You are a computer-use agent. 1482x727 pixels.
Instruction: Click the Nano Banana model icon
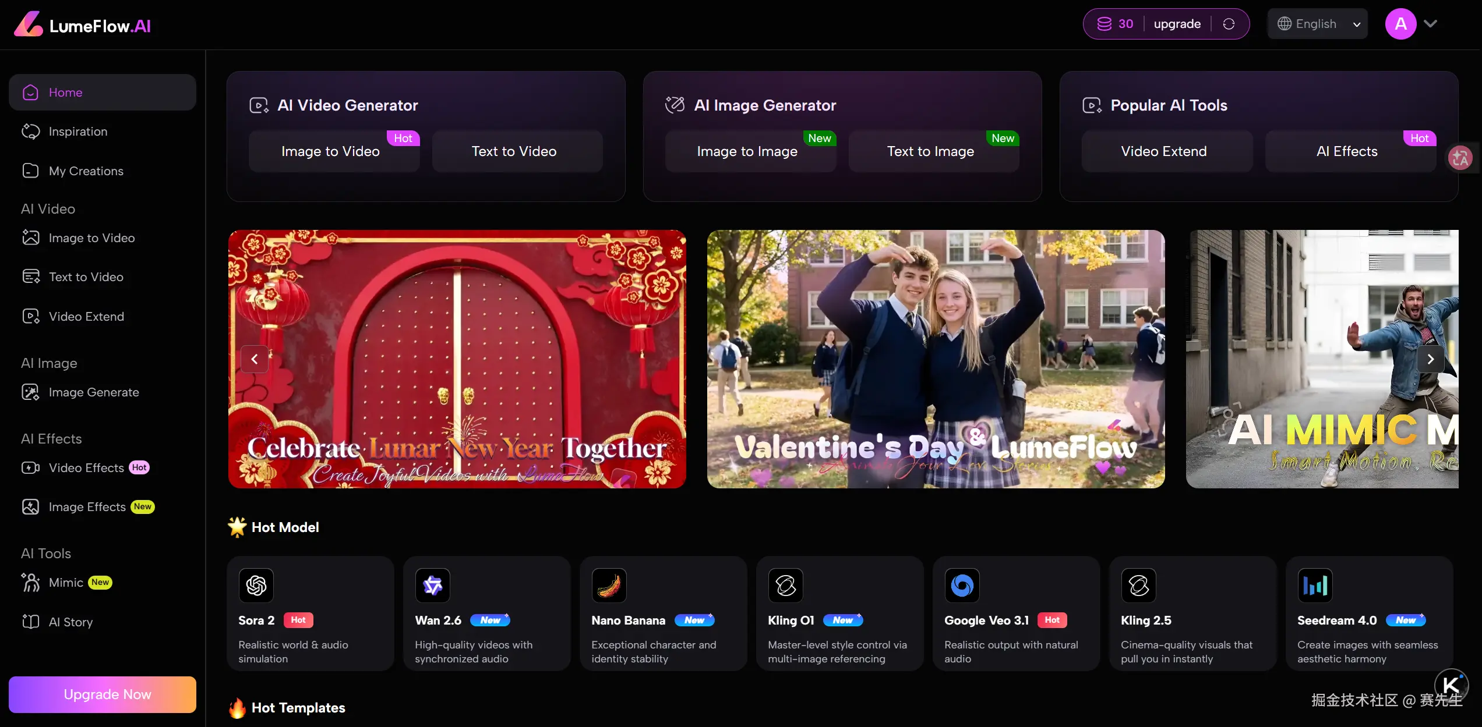609,585
